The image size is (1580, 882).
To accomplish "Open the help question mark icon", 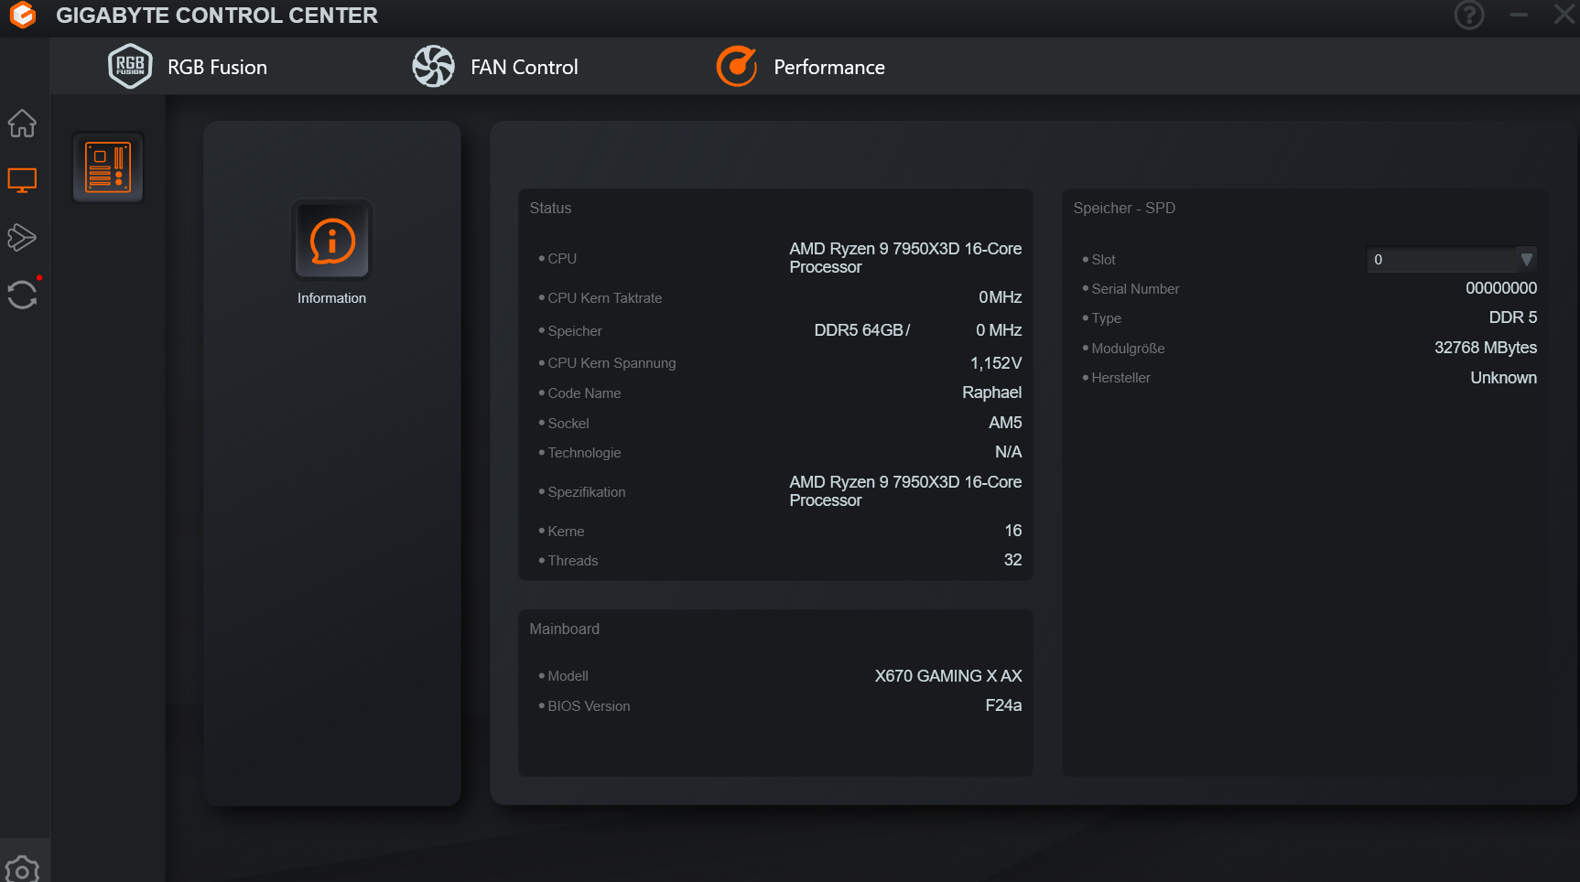I will coord(1469,15).
